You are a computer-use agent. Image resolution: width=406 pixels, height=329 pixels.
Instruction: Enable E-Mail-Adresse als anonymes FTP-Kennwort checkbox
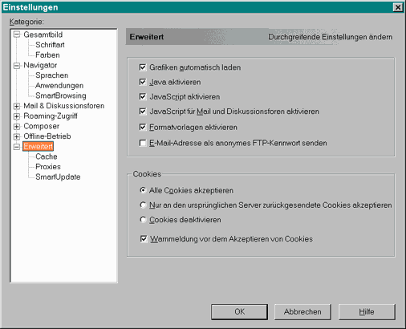[x=143, y=143]
